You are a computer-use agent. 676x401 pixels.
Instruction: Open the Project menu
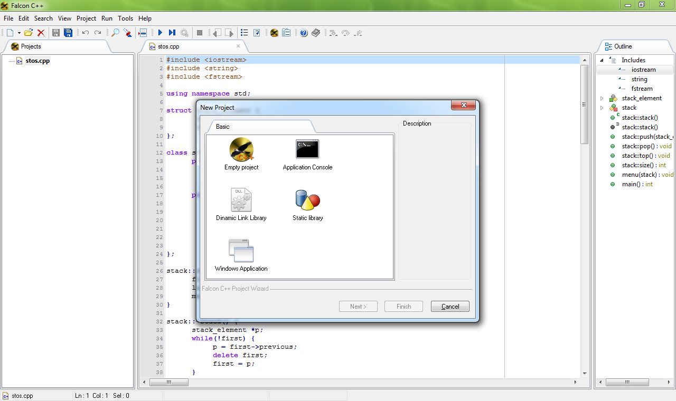coord(86,18)
